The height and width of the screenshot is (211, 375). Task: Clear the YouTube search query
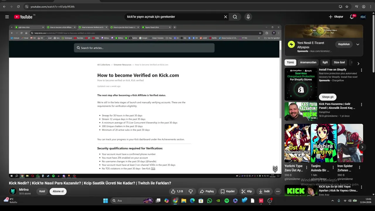pyautogui.click(x=226, y=17)
